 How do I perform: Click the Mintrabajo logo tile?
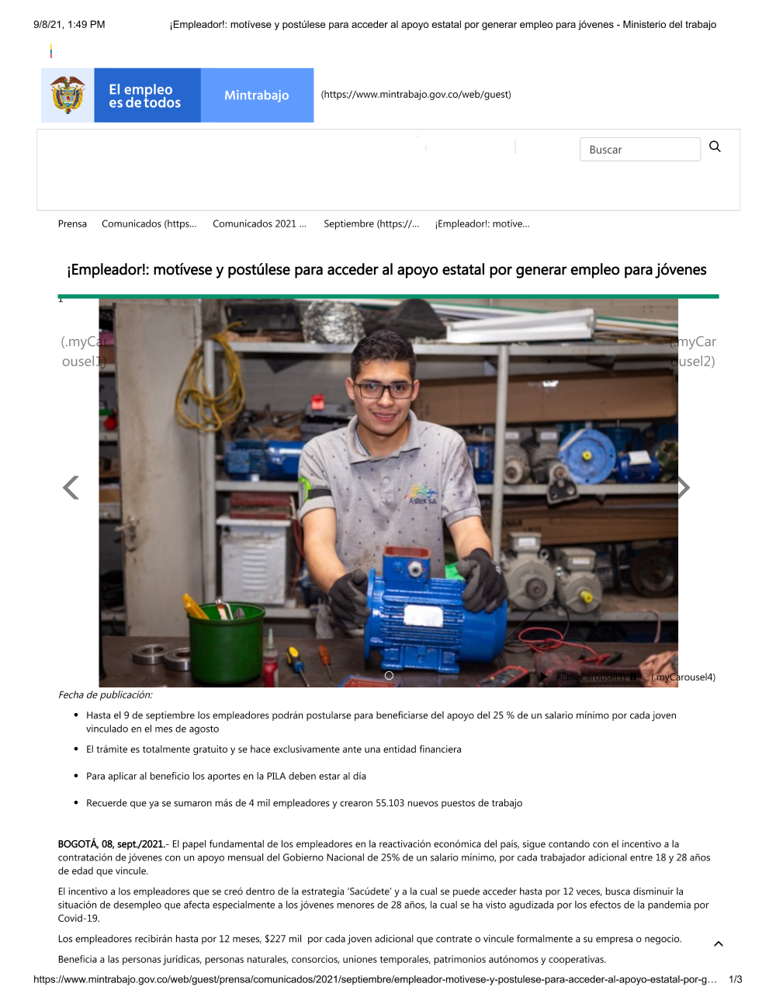[x=257, y=95]
